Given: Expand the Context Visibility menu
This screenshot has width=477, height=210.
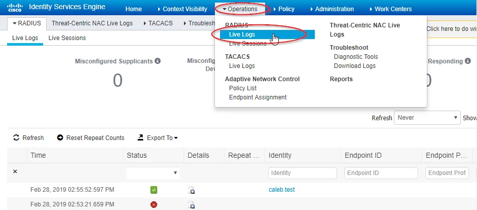Looking at the screenshot, I should click(182, 9).
